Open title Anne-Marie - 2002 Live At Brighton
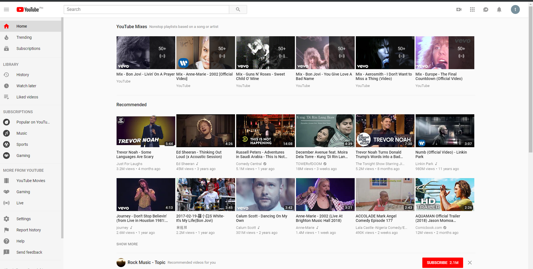Screen dimensions: 533x269 point(319,218)
